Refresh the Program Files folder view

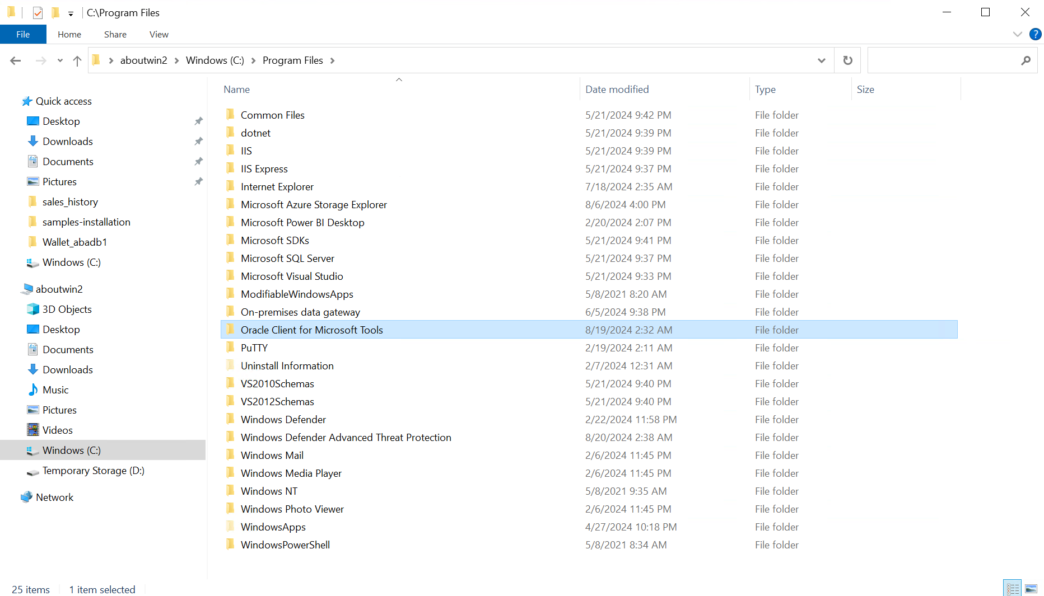coord(847,60)
